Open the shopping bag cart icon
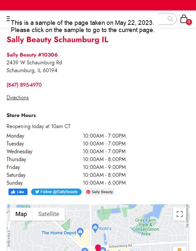 coord(184,19)
